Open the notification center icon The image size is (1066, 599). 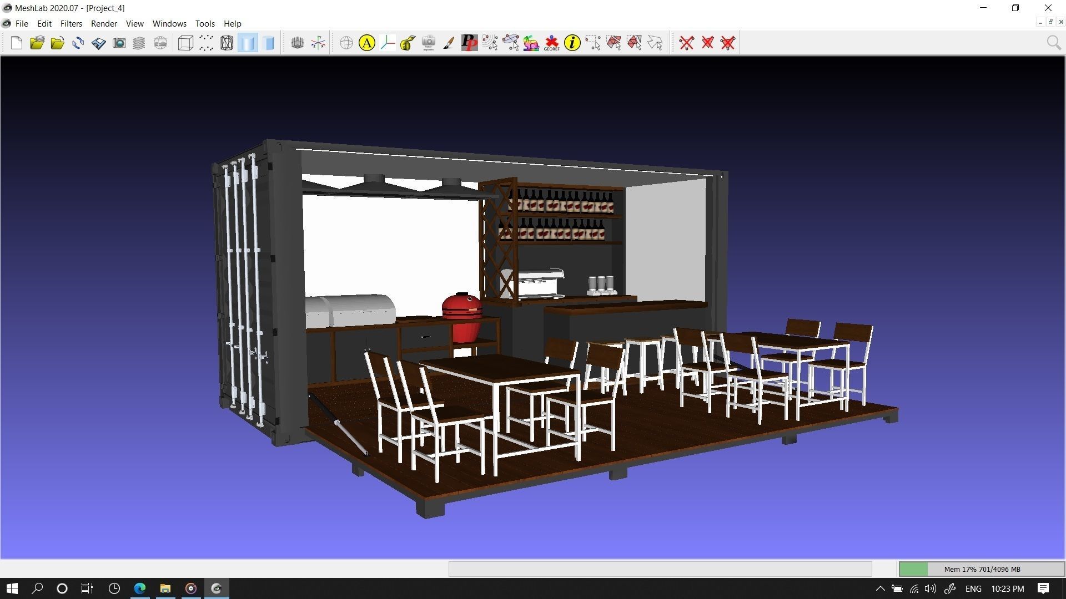pyautogui.click(x=1043, y=588)
